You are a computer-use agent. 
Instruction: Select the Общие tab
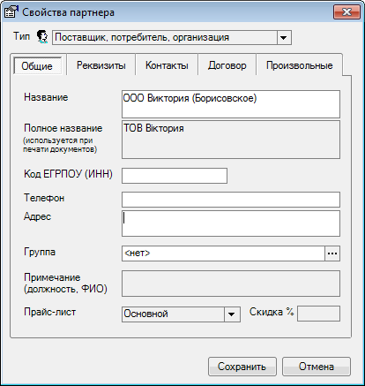pyautogui.click(x=38, y=66)
